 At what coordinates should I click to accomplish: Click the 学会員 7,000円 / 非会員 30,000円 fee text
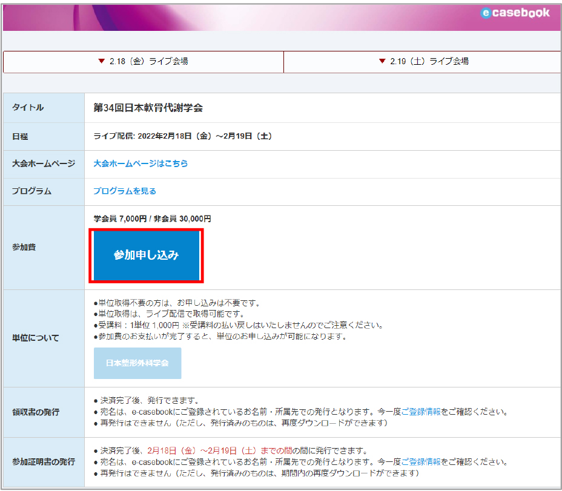click(153, 219)
